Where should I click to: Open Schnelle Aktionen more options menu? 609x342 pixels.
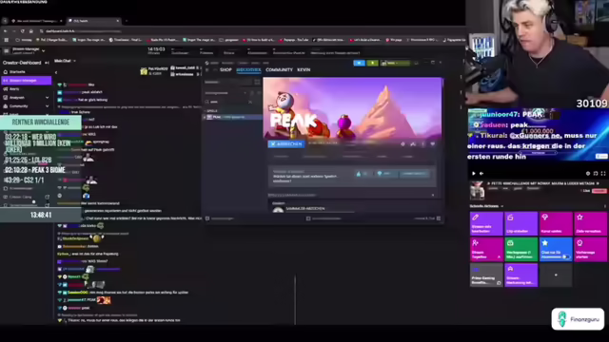(605, 206)
